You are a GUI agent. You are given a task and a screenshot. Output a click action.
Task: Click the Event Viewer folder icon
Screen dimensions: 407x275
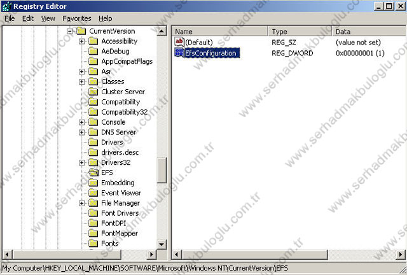click(x=93, y=193)
